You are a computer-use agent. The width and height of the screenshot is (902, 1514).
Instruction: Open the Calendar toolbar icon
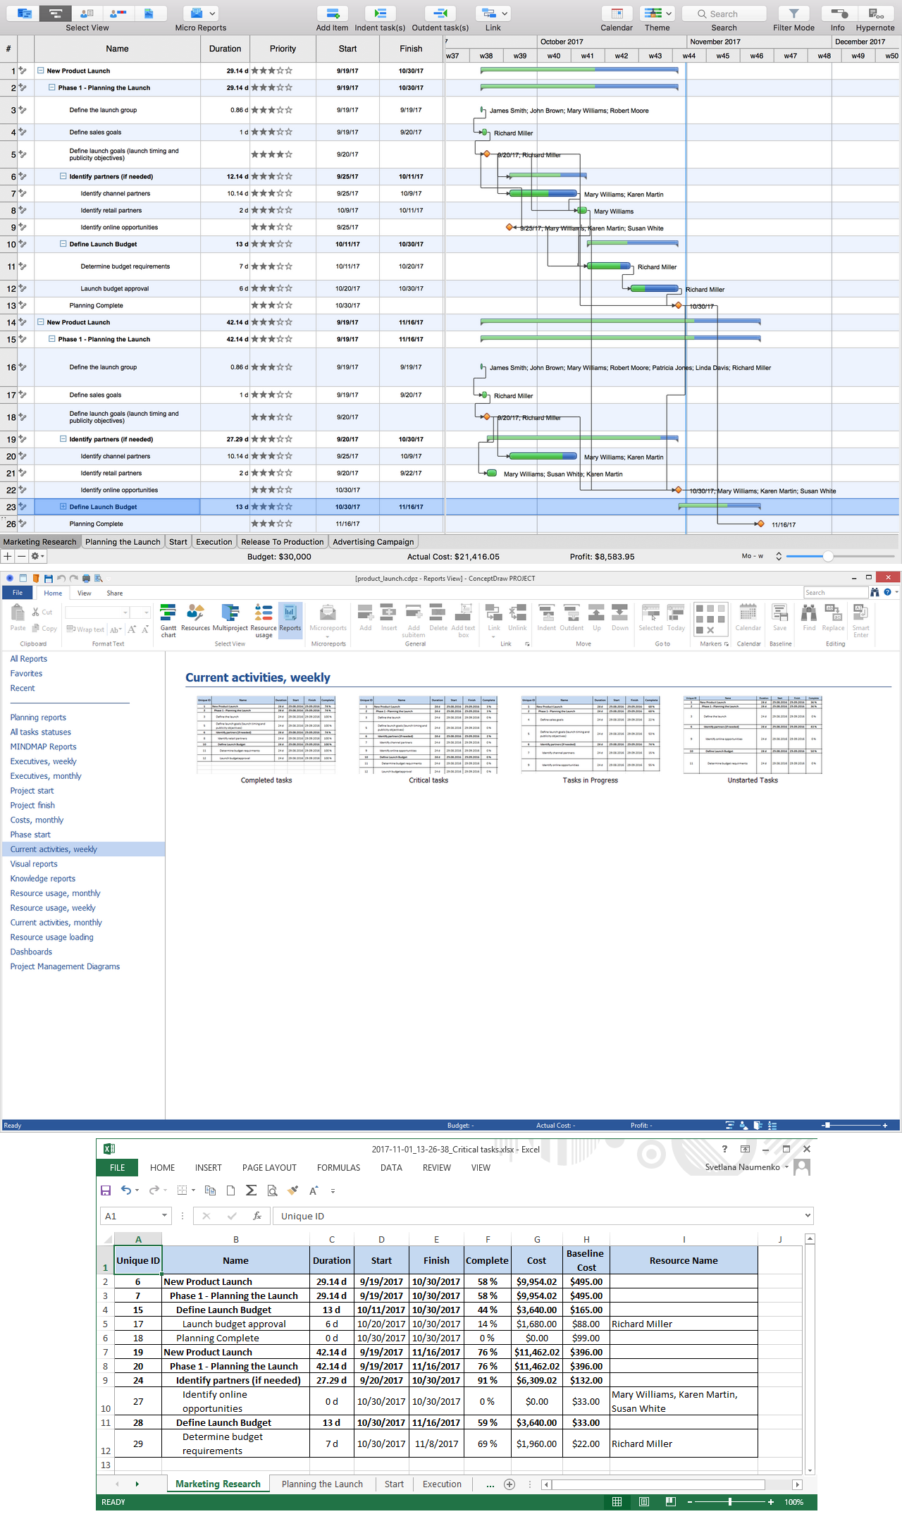617,13
